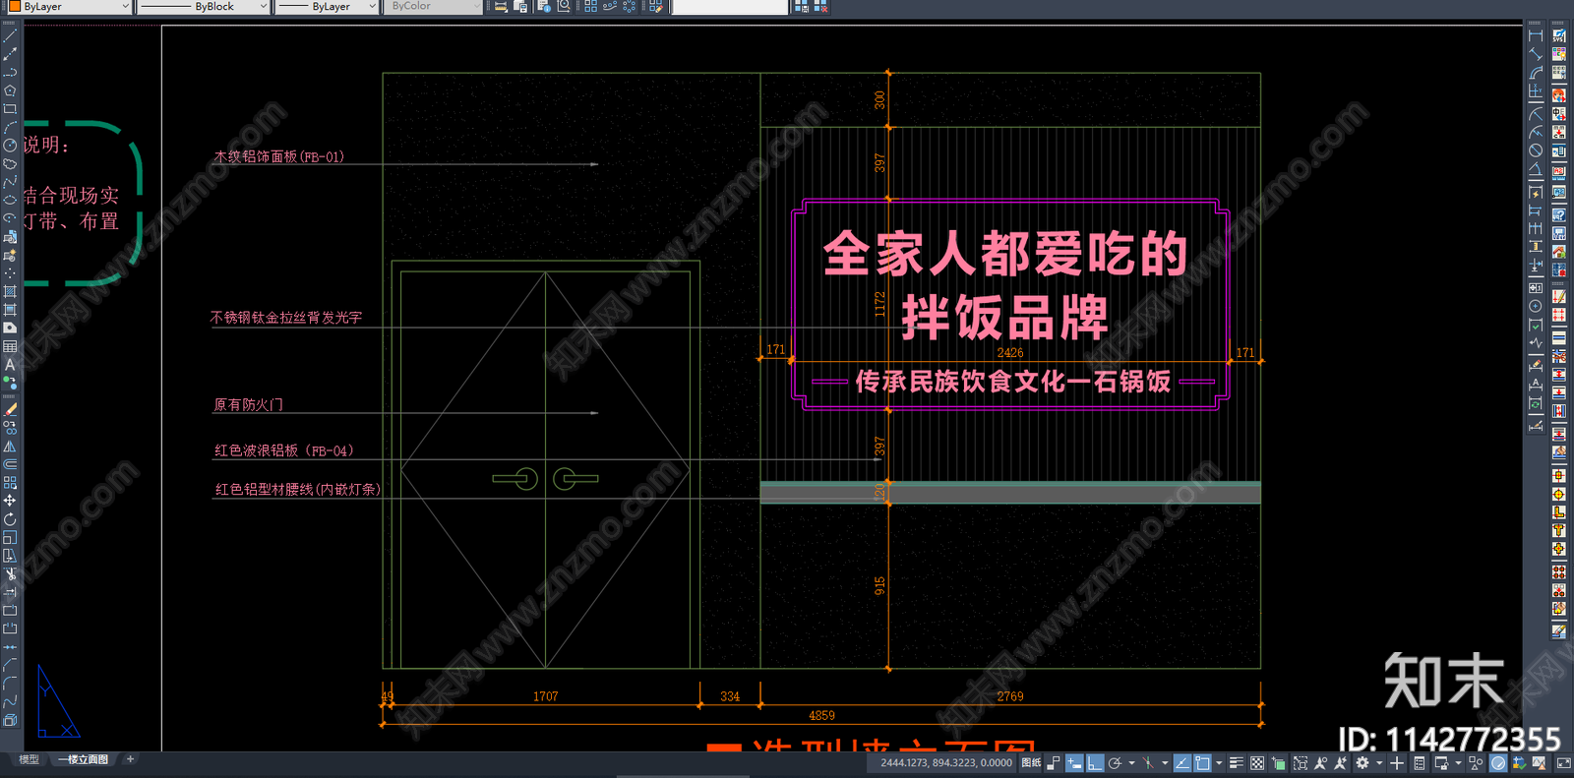Expand Isolate Objects dropdown arrow

point(1458,763)
